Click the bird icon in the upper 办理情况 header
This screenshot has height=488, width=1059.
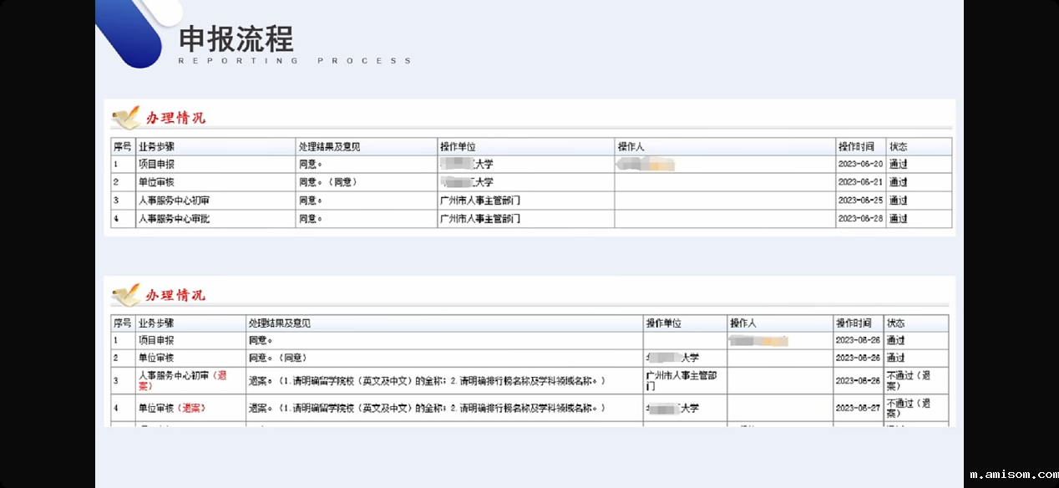click(x=125, y=118)
